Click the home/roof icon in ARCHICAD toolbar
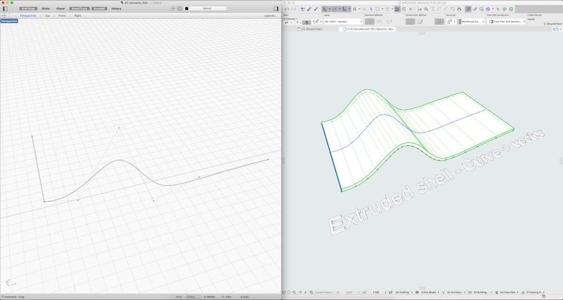The height and width of the screenshot is (300, 563). coord(459,10)
